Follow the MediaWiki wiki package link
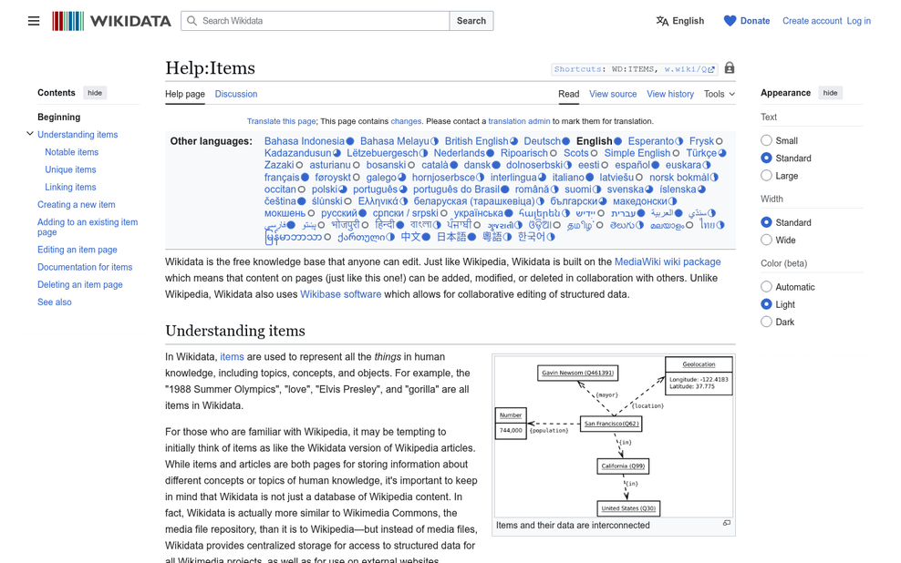Image resolution: width=901 pixels, height=563 pixels. tap(668, 261)
